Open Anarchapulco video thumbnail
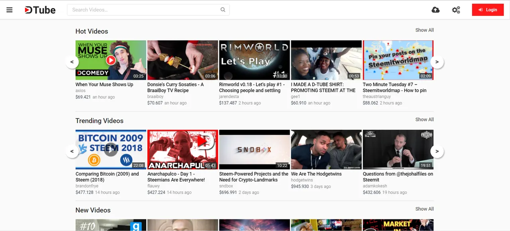This screenshot has width=510, height=231. point(182,150)
